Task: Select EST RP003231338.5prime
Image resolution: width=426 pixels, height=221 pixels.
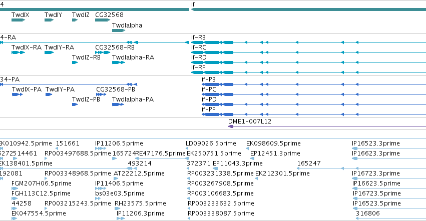Action: click(189, 178)
